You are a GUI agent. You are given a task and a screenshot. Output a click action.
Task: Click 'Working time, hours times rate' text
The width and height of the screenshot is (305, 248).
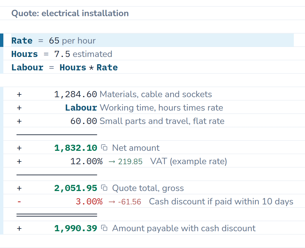tap(161, 108)
